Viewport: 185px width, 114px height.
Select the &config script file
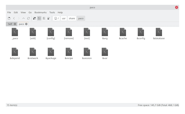(141, 34)
